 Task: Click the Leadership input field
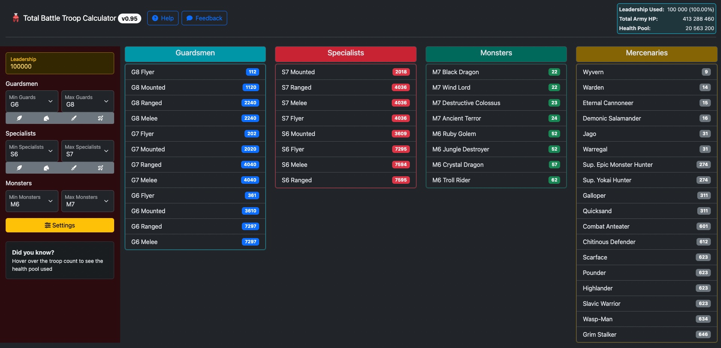pos(60,66)
